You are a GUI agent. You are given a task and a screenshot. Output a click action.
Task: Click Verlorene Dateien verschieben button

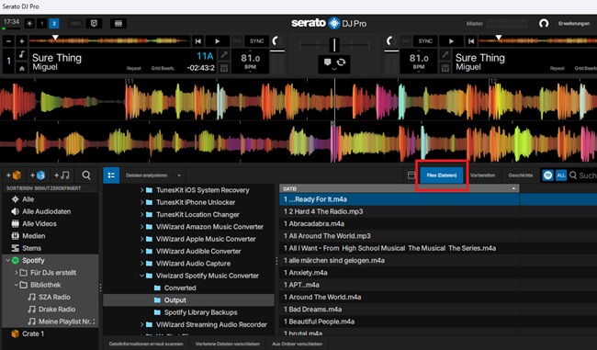coord(228,344)
